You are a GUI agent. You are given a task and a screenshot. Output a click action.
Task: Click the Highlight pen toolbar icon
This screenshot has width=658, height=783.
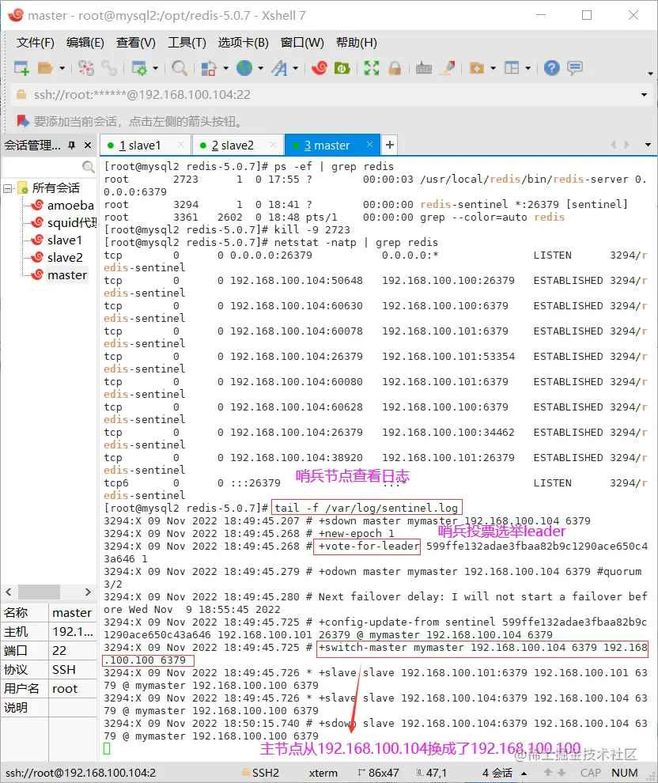tap(448, 68)
